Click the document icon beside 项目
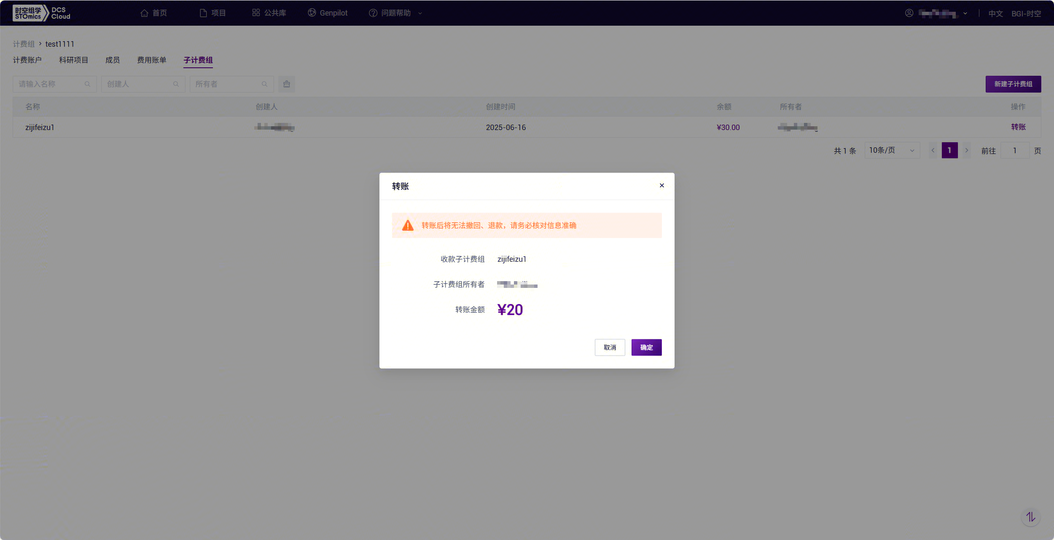Screen dimensions: 1054x540 [x=203, y=13]
